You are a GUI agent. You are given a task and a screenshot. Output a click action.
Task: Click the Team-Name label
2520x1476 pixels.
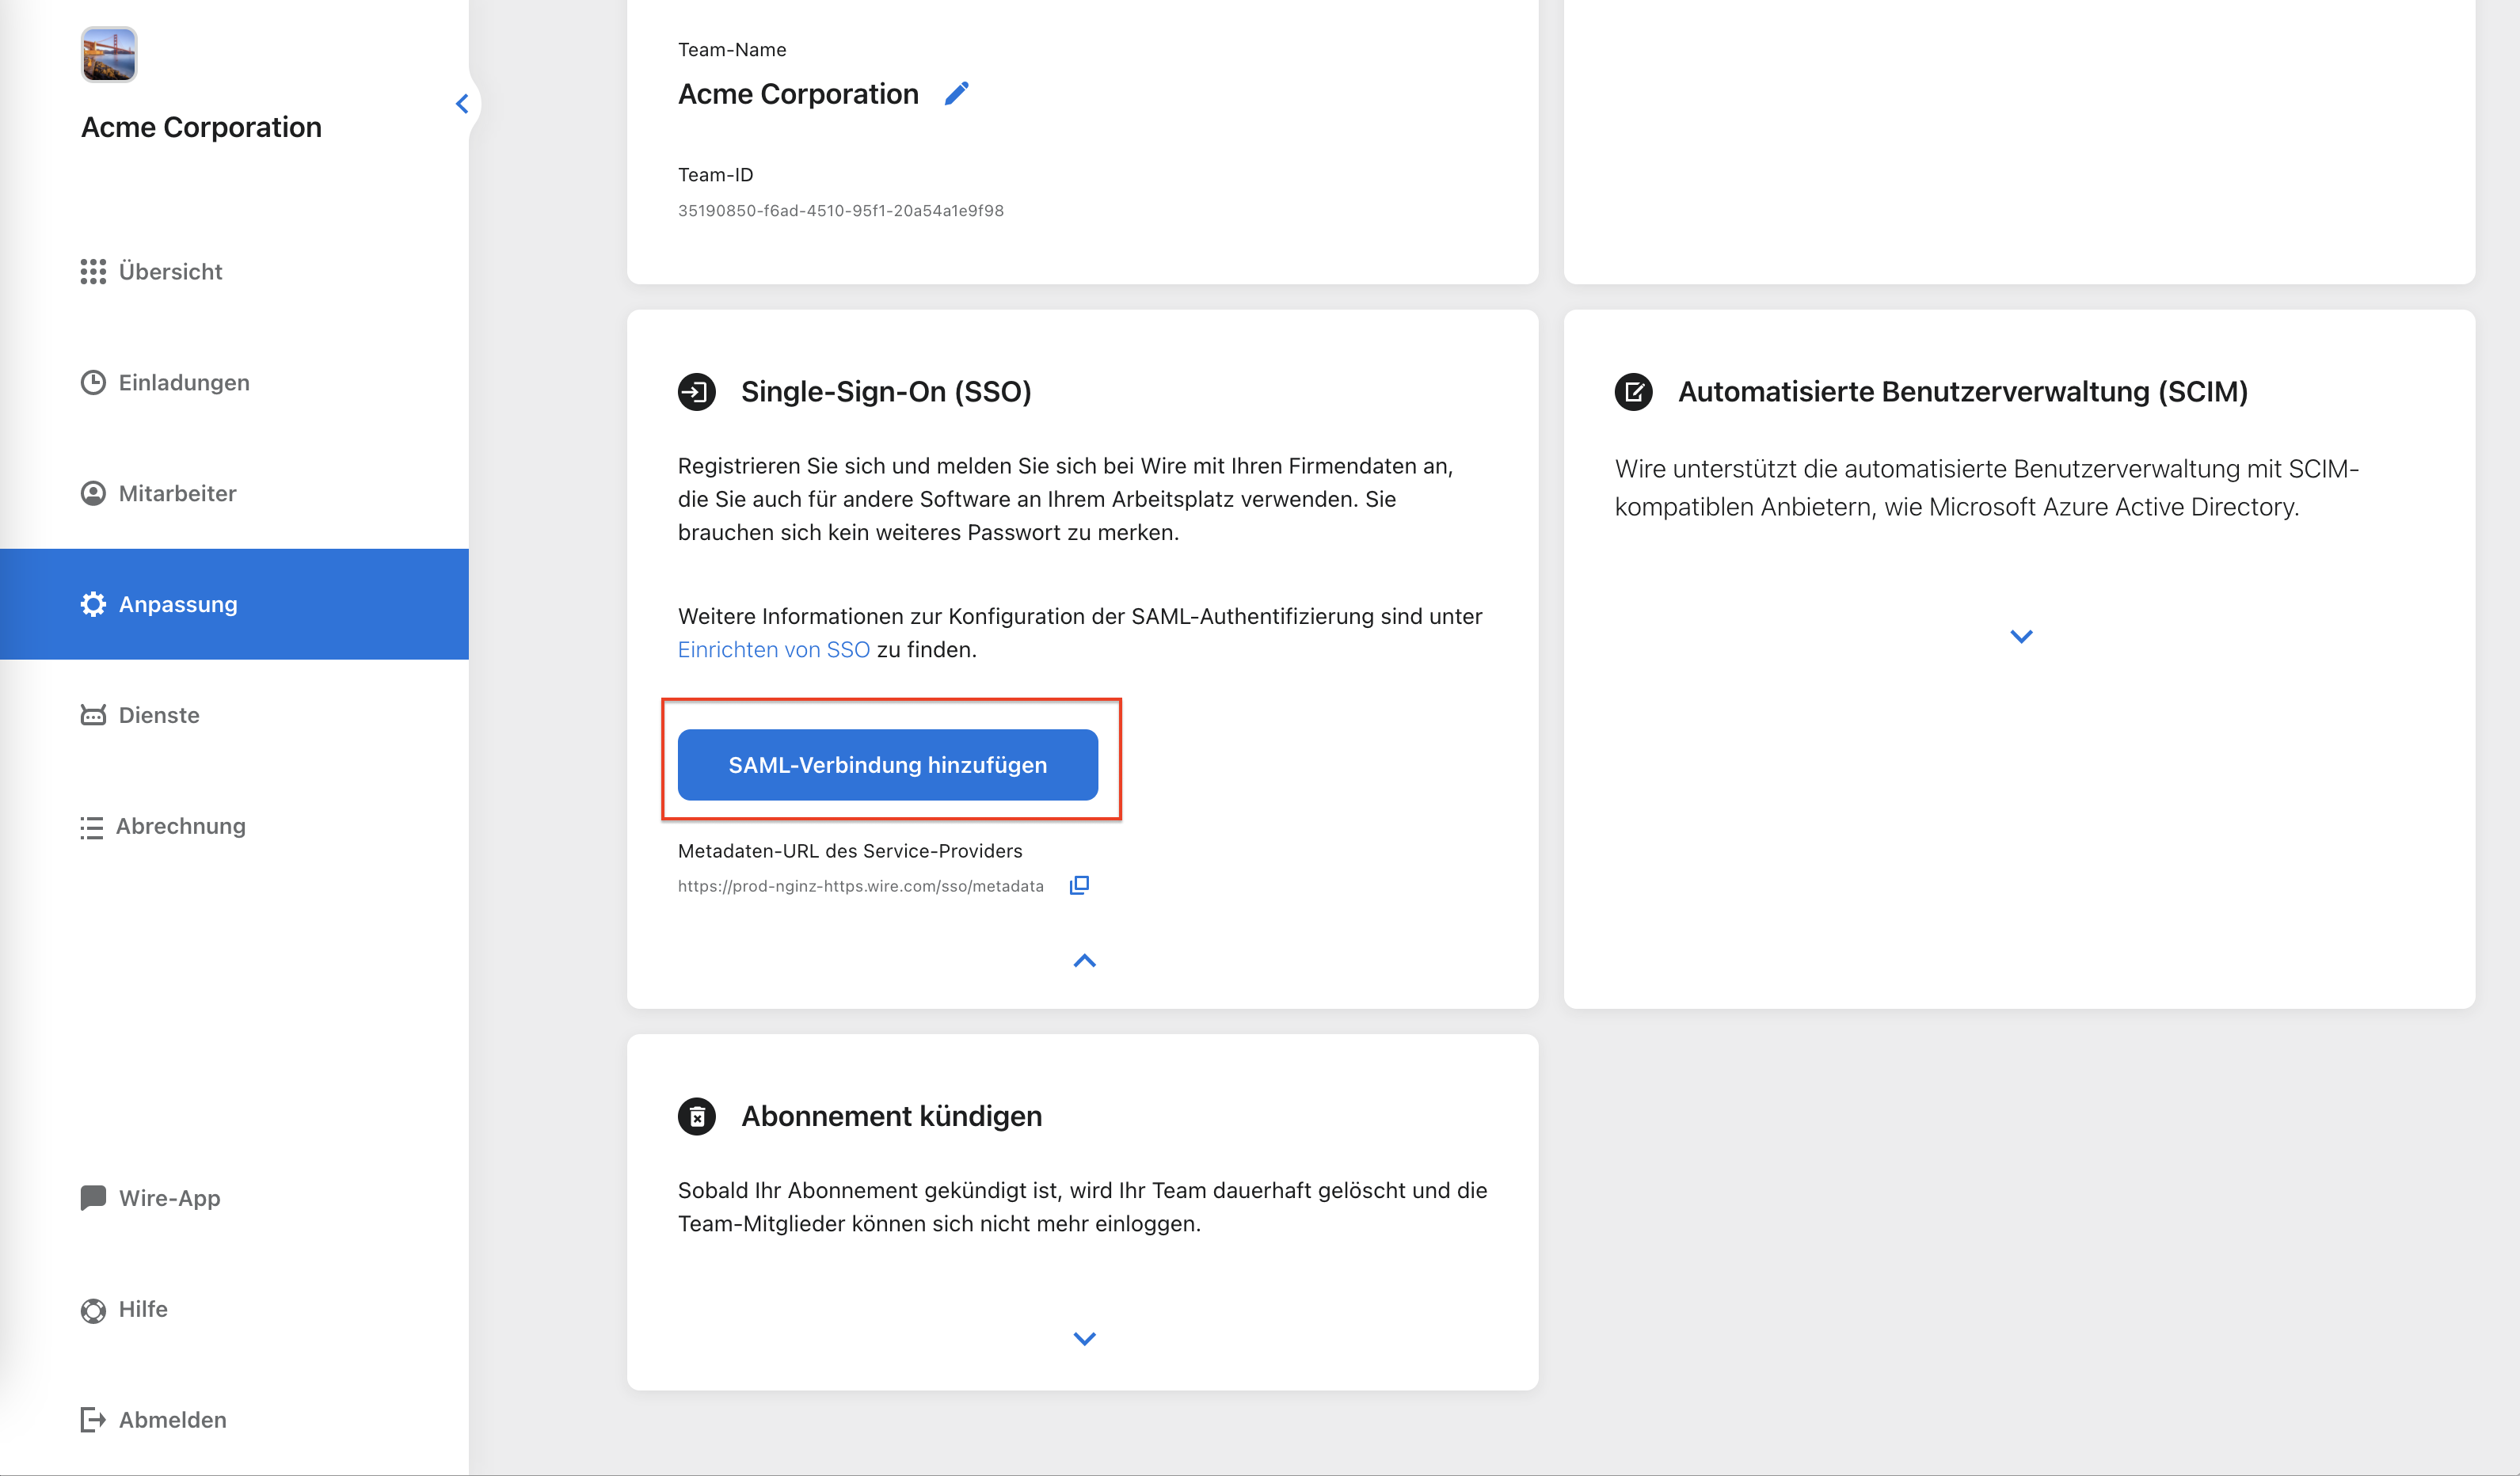[x=732, y=49]
